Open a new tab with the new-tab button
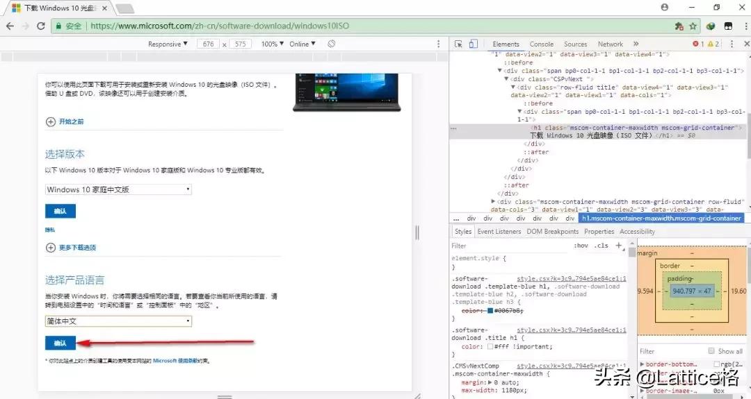 click(x=125, y=8)
